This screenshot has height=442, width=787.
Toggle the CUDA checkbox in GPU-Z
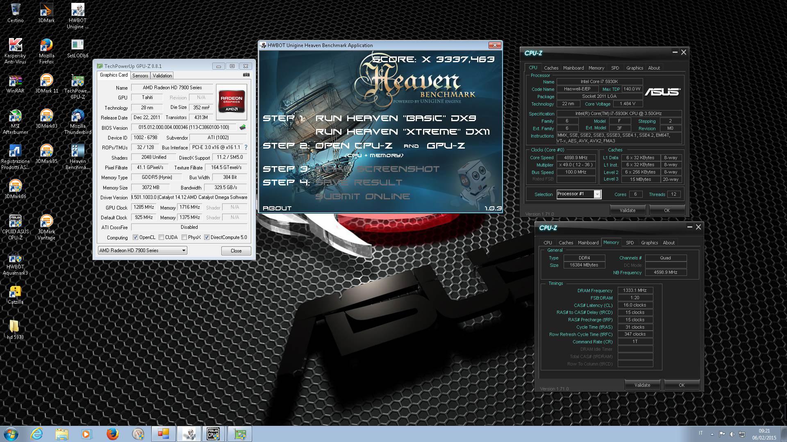tap(161, 237)
